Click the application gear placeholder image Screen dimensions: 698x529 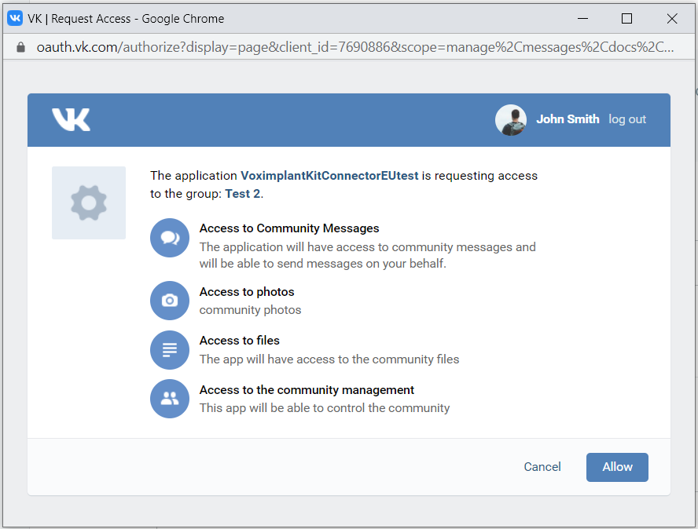89,202
